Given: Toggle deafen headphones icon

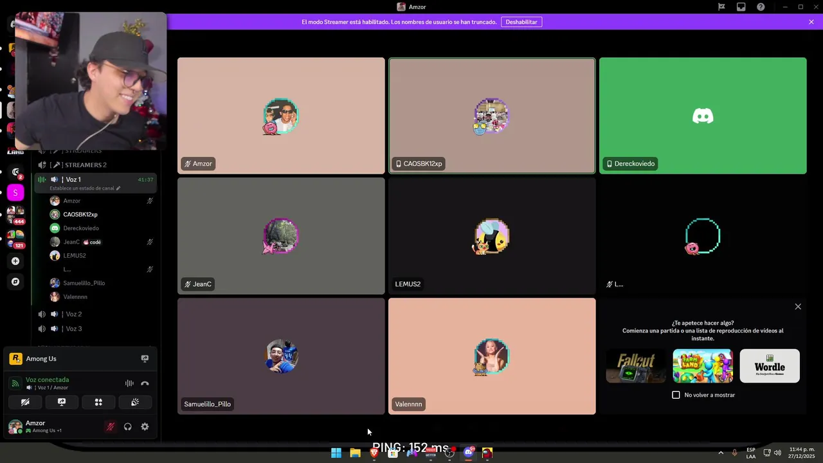Looking at the screenshot, I should click(x=127, y=426).
